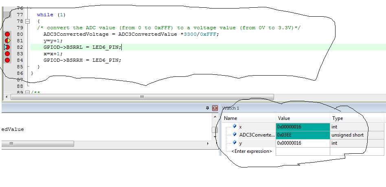Select the x variable row in Watch 1
Screen dimensions: 386x187
[x=303, y=127]
